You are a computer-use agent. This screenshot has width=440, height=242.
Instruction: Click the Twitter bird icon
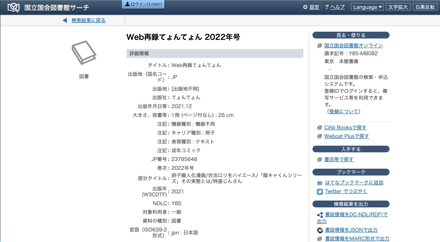point(319,192)
